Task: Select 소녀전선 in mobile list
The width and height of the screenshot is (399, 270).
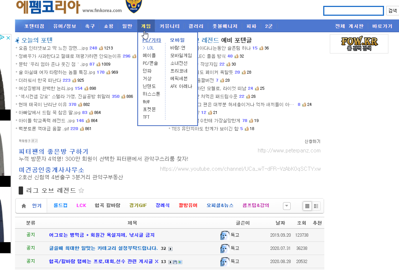Action: click(179, 63)
